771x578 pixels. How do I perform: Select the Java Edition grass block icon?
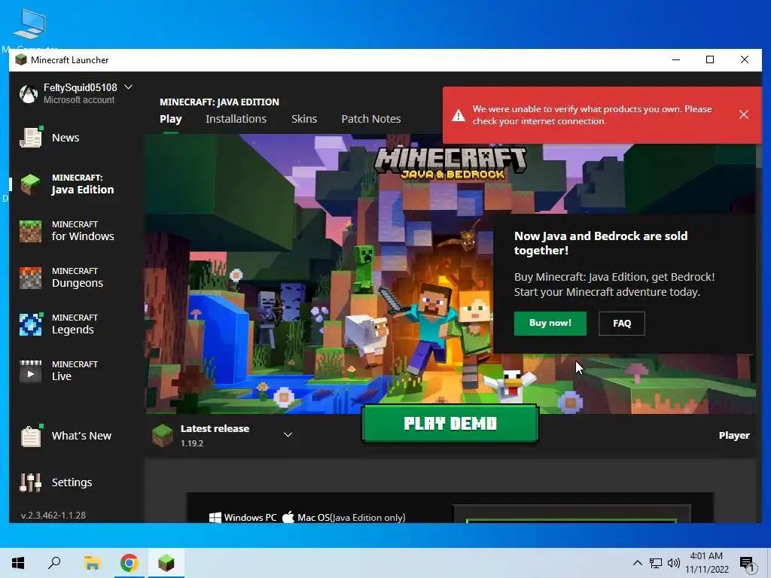(x=30, y=184)
